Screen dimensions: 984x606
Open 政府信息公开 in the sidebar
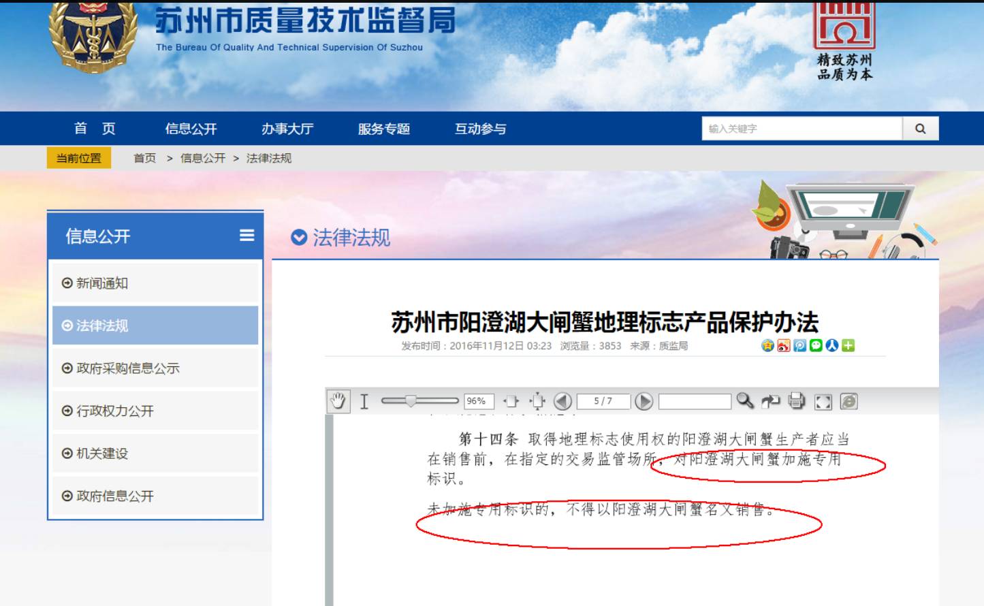pyautogui.click(x=156, y=496)
